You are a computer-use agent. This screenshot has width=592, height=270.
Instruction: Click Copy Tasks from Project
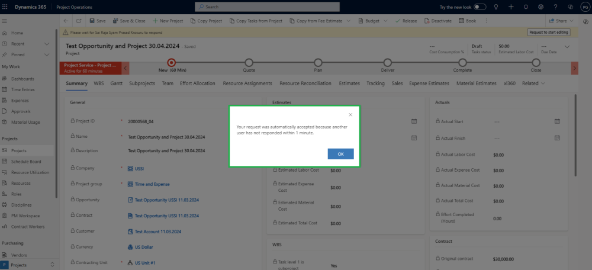256,21
